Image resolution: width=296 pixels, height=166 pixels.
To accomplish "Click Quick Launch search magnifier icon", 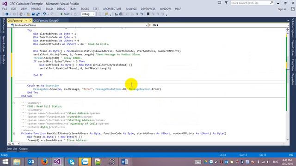I will click(271, 3).
